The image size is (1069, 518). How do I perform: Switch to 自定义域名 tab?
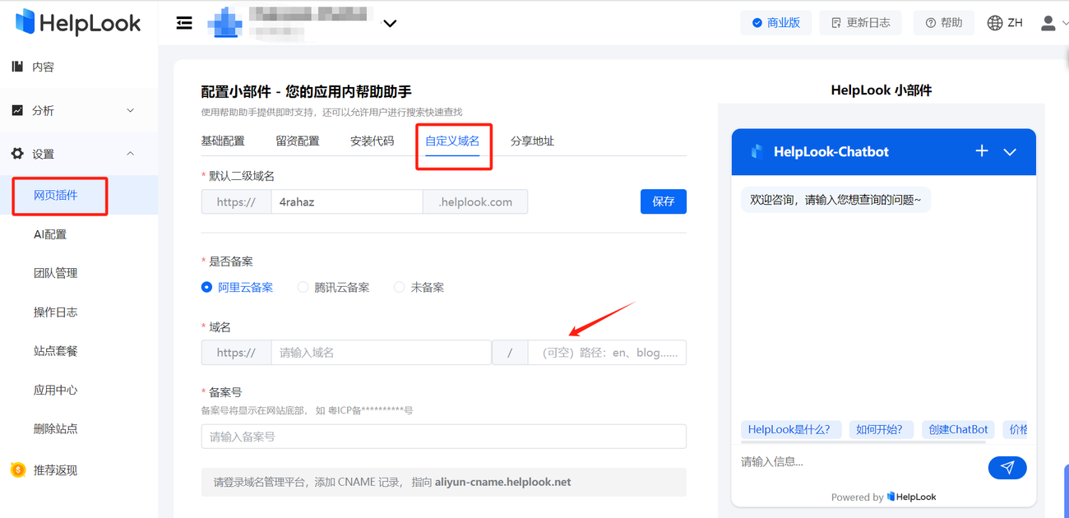coord(452,141)
